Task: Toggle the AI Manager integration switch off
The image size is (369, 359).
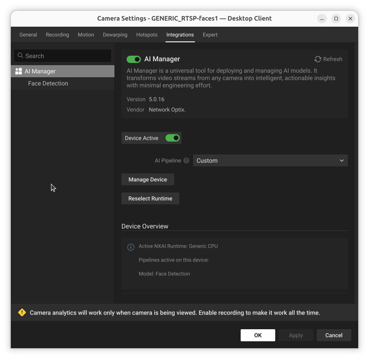Action: (x=134, y=59)
